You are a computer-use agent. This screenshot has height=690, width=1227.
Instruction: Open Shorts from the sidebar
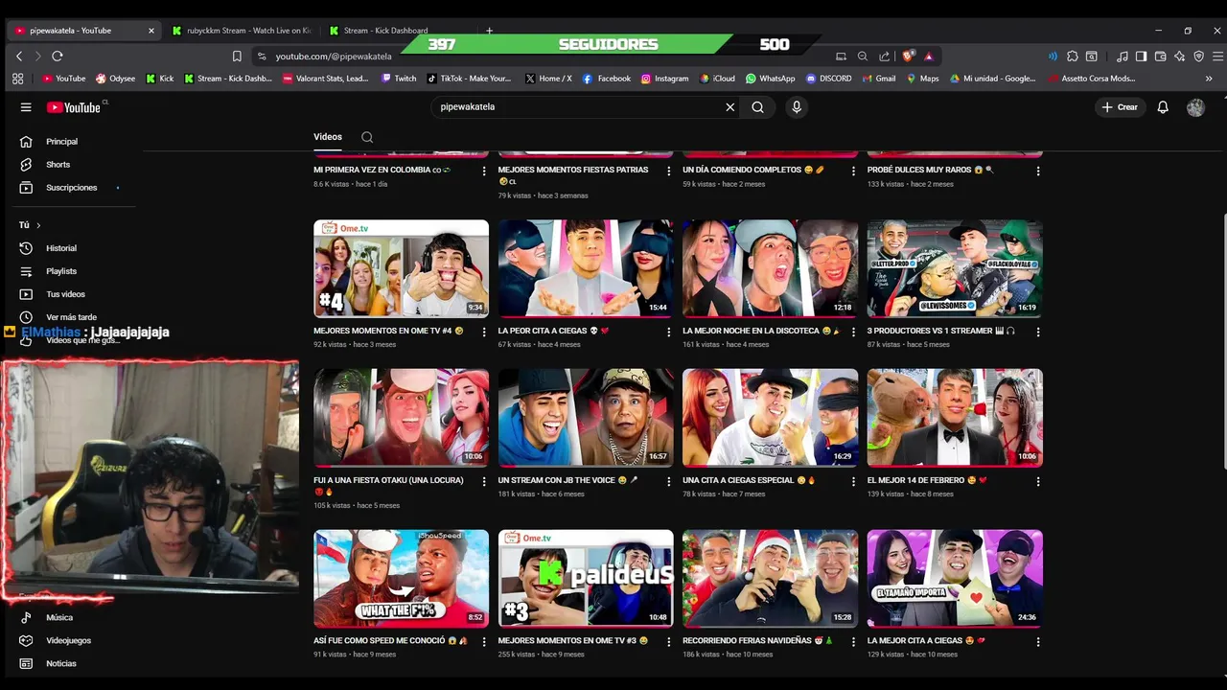(58, 165)
